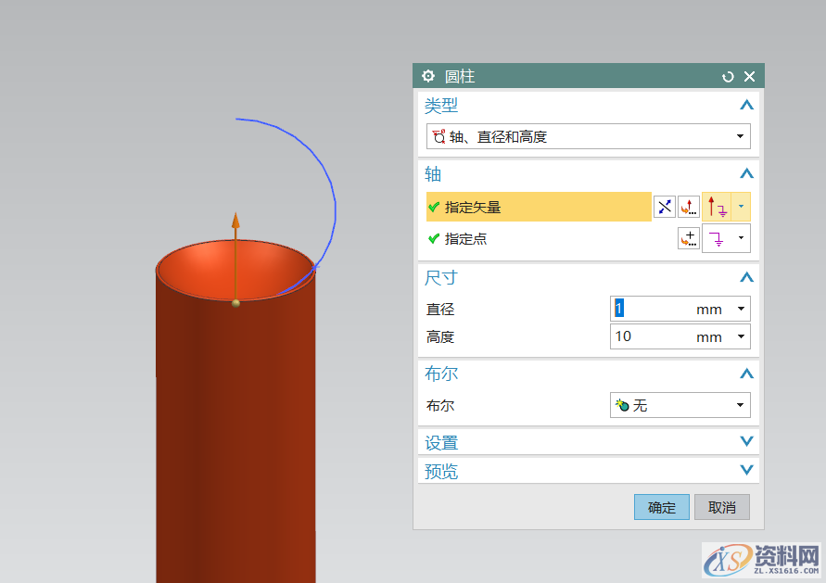Close the 圆柱 dialog
The height and width of the screenshot is (583, 826).
(x=749, y=76)
